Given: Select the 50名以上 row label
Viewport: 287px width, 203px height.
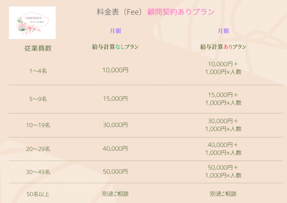Looking at the screenshot, I should point(38,194).
